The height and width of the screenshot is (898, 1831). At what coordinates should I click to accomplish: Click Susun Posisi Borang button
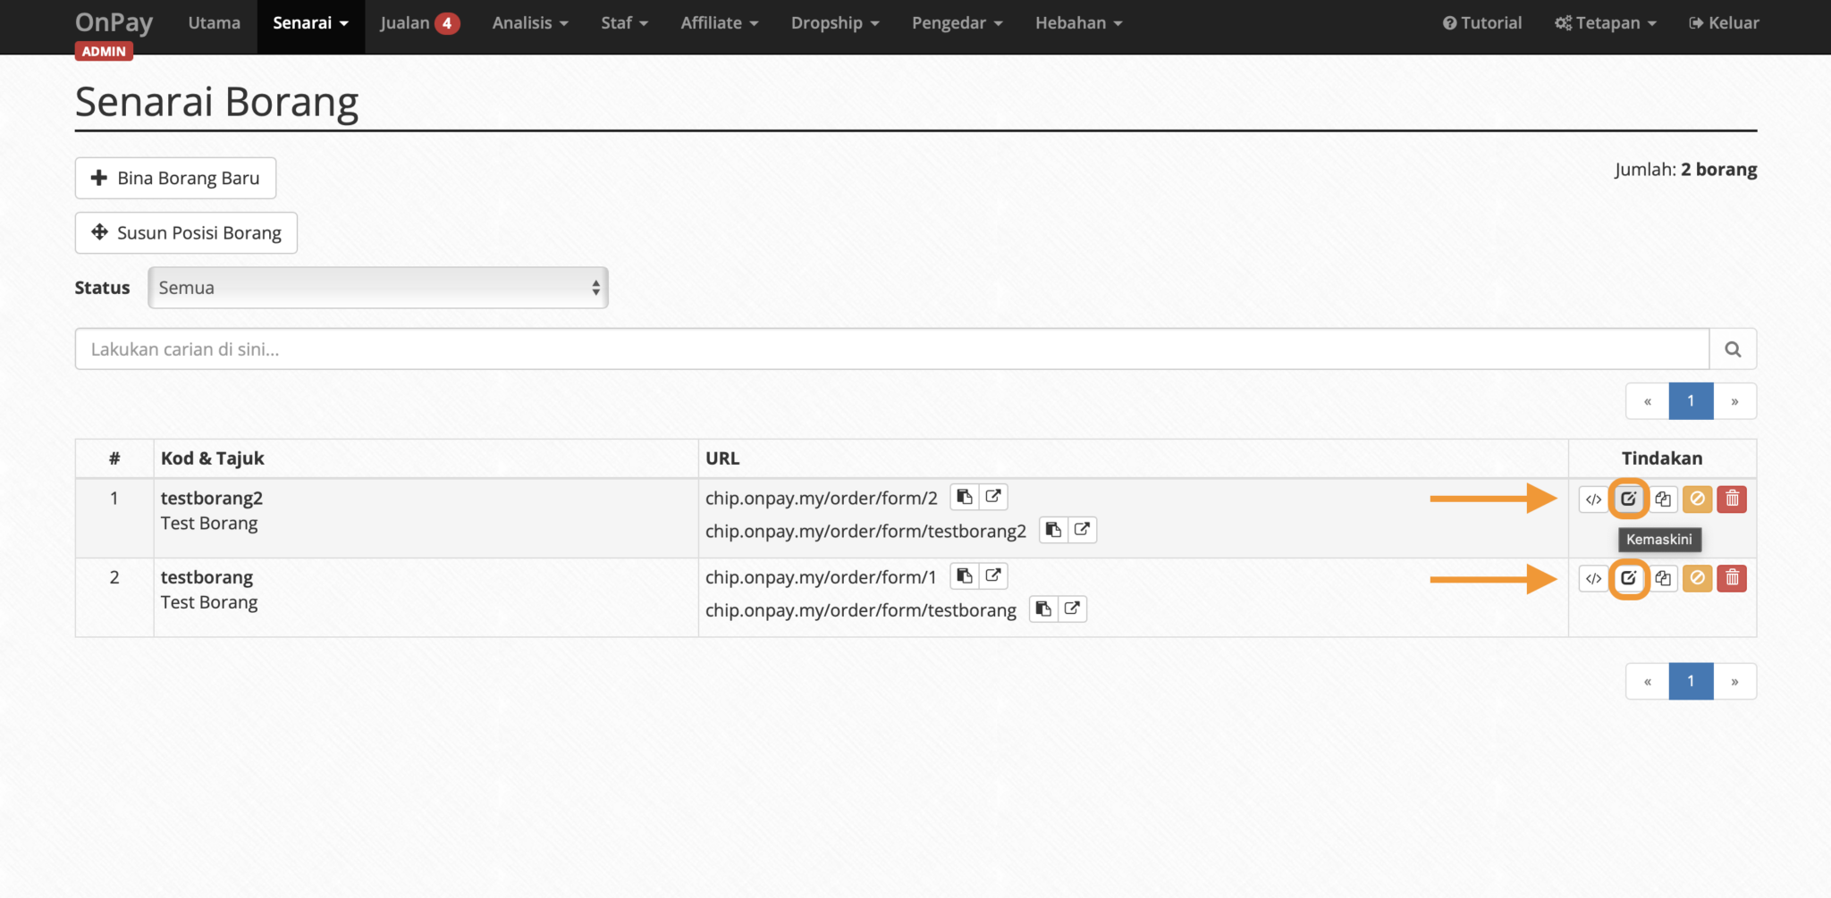186,233
